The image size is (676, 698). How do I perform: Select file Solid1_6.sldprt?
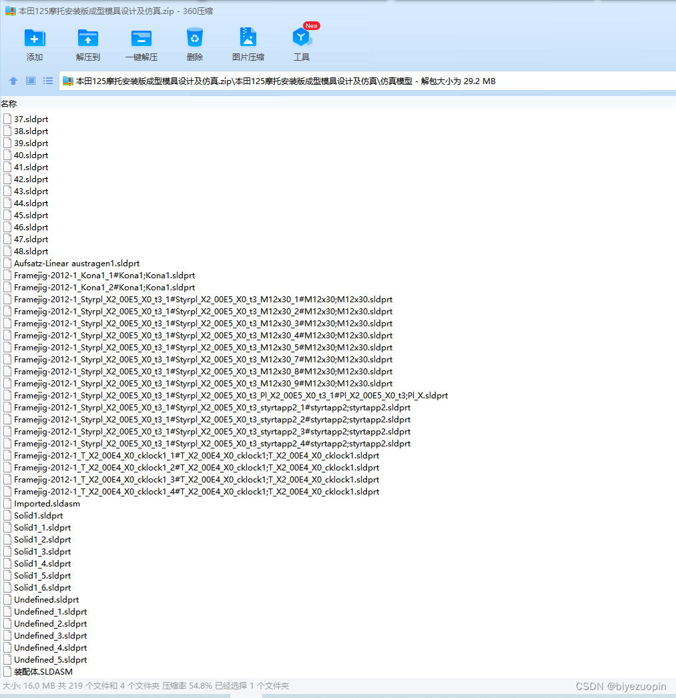[x=42, y=588]
